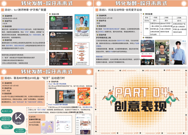This screenshot has height=135, width=188.
Task: Click the 二等奖 table header cell
Action: (x=166, y=17)
